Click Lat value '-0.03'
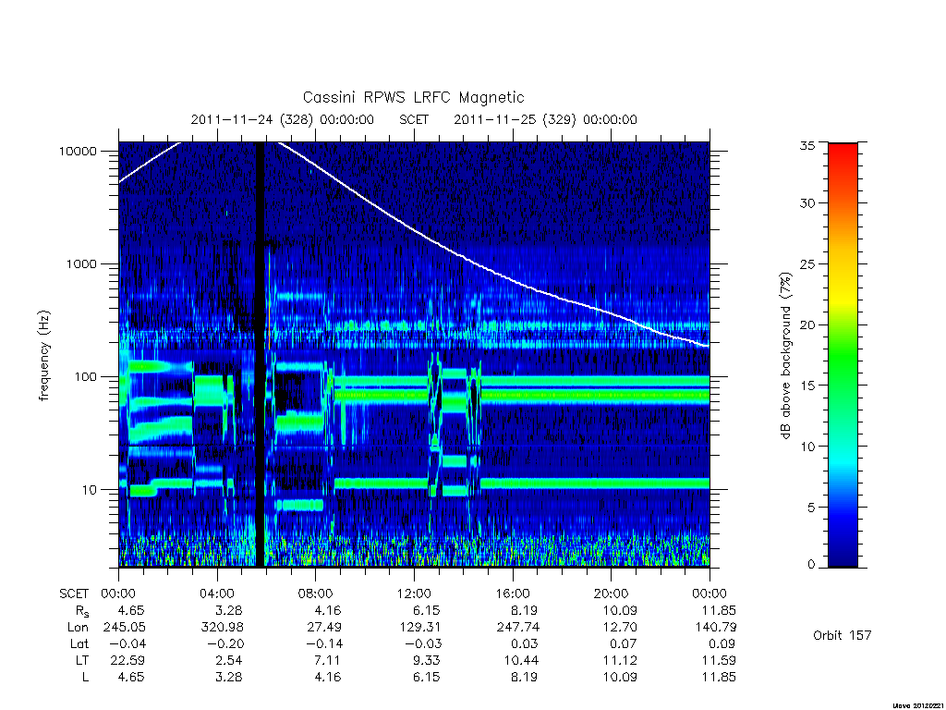The image size is (946, 710). point(422,644)
